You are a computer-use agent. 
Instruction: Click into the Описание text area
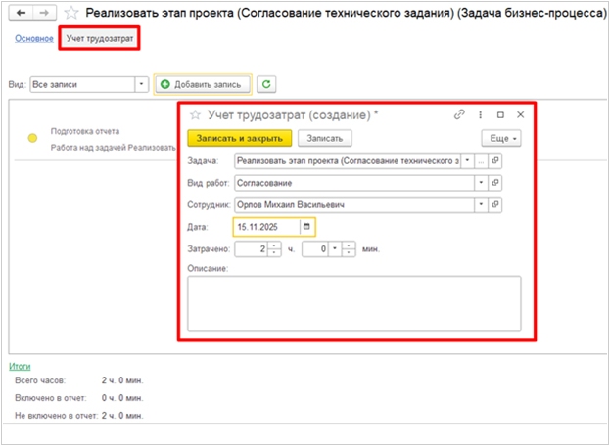[353, 302]
